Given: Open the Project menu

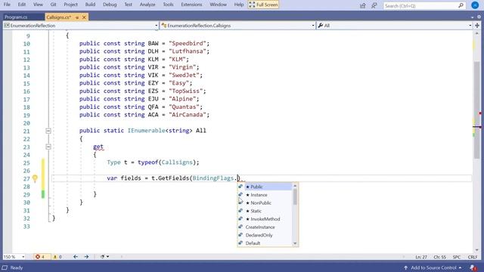Looking at the screenshot, I should point(70,5).
